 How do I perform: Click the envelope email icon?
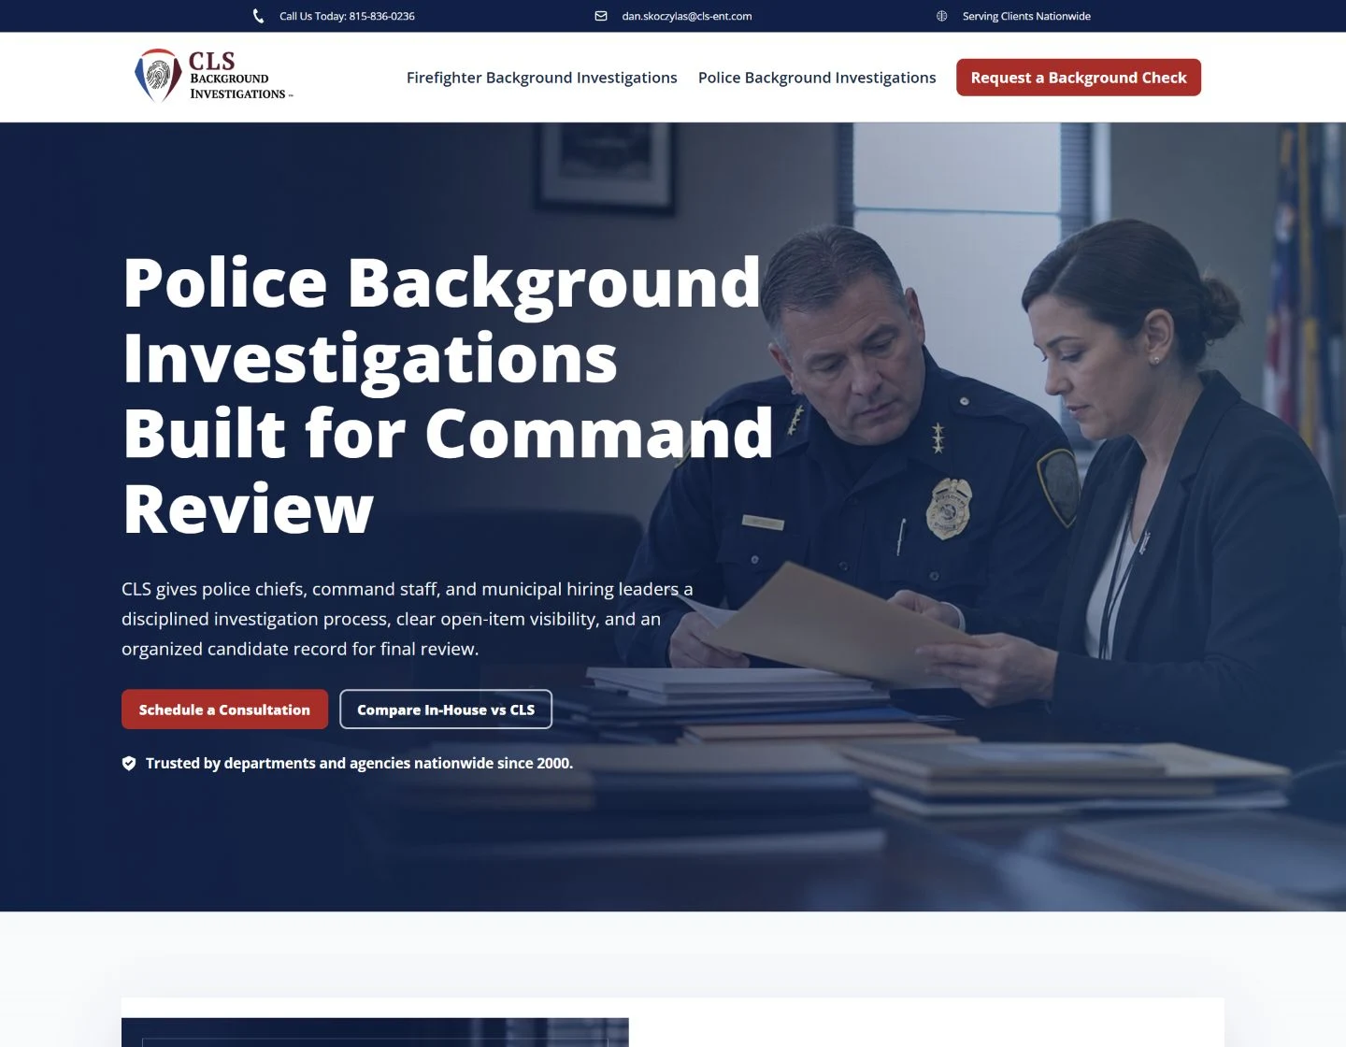click(601, 16)
